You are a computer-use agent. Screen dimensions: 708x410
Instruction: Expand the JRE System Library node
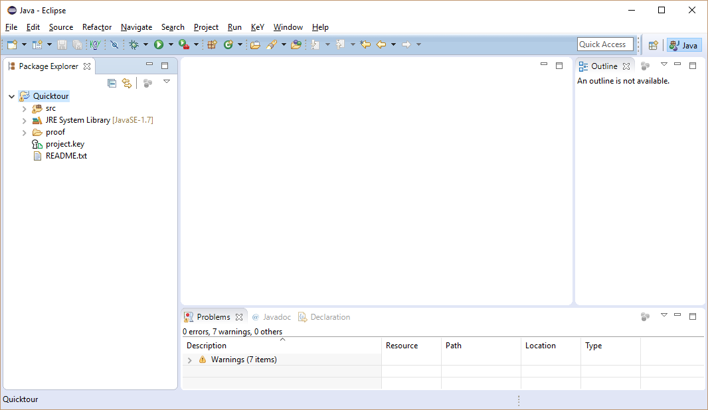(x=25, y=121)
